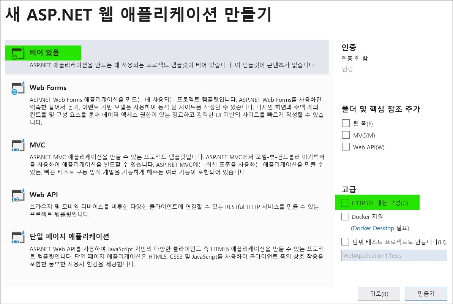
Task: Open the Docker Desktop link
Action: (x=373, y=228)
